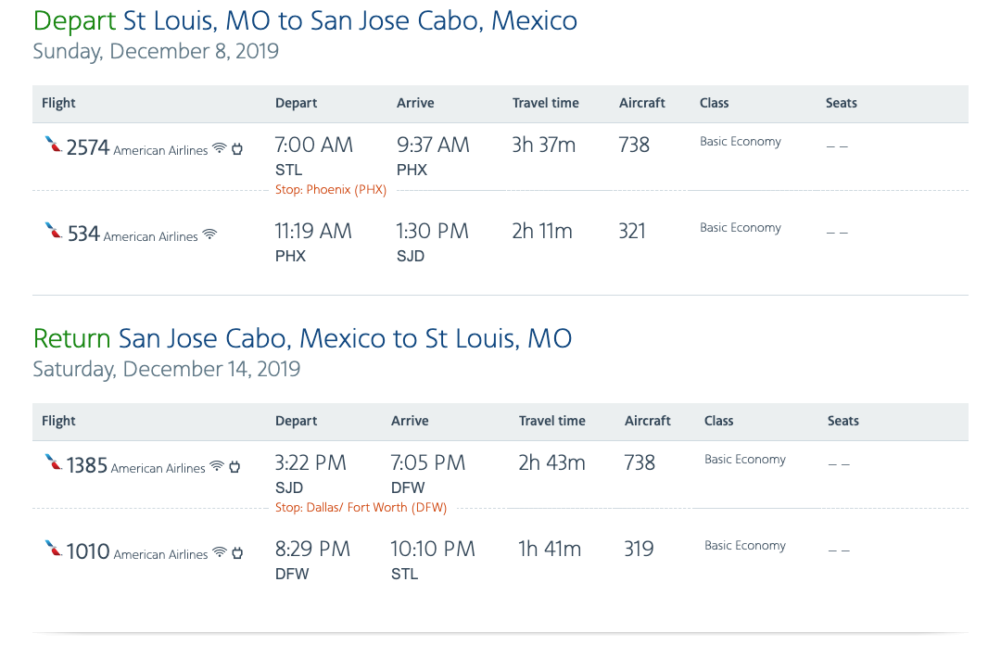The image size is (1001, 658).
Task: Click aircraft type 738 on the departing flight
Action: [634, 145]
